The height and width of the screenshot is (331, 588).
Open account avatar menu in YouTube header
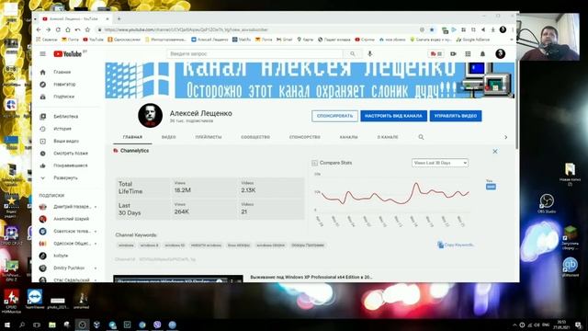[x=500, y=54]
